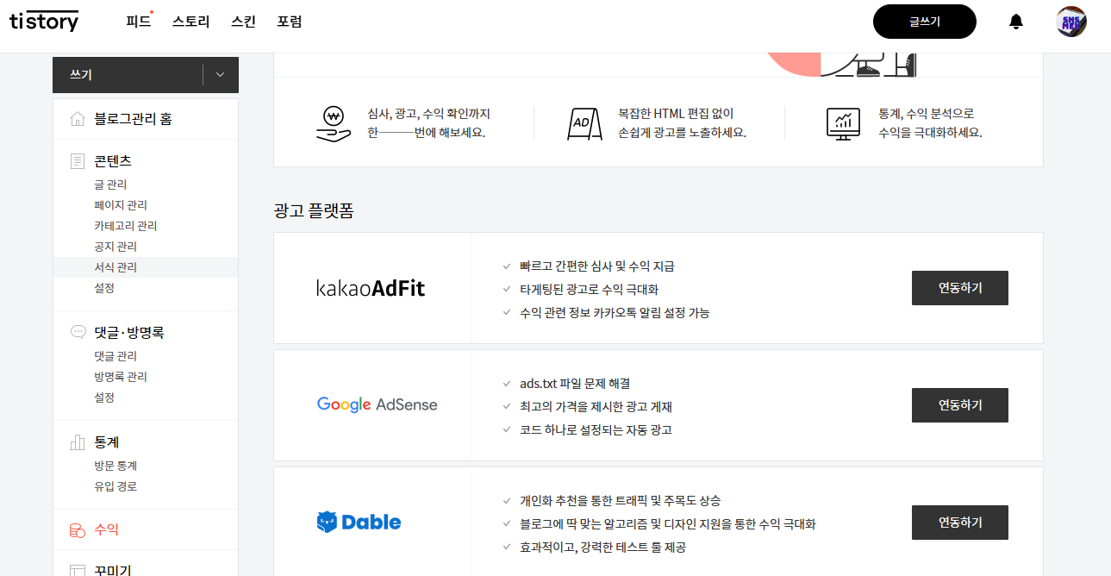Open 방명록 관리 in sidebar
This screenshot has height=576, width=1111.
click(121, 377)
